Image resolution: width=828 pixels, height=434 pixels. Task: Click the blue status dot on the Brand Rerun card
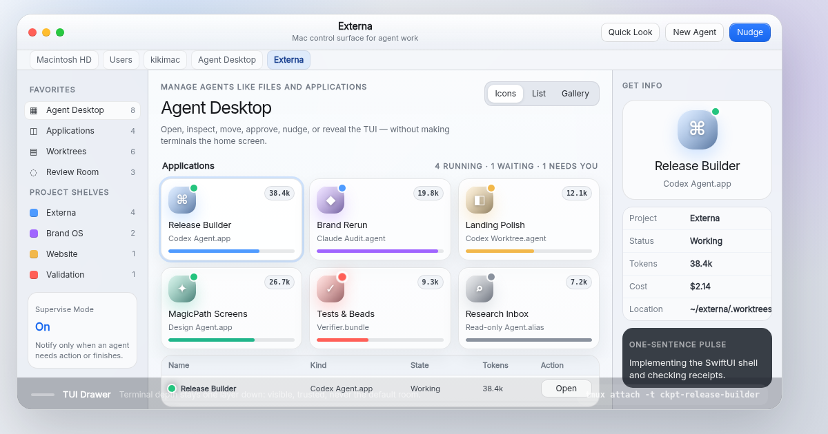coord(342,188)
